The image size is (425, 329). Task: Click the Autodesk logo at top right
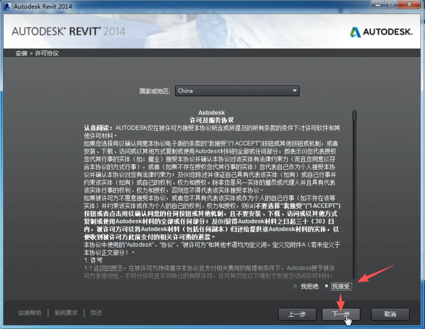381,31
